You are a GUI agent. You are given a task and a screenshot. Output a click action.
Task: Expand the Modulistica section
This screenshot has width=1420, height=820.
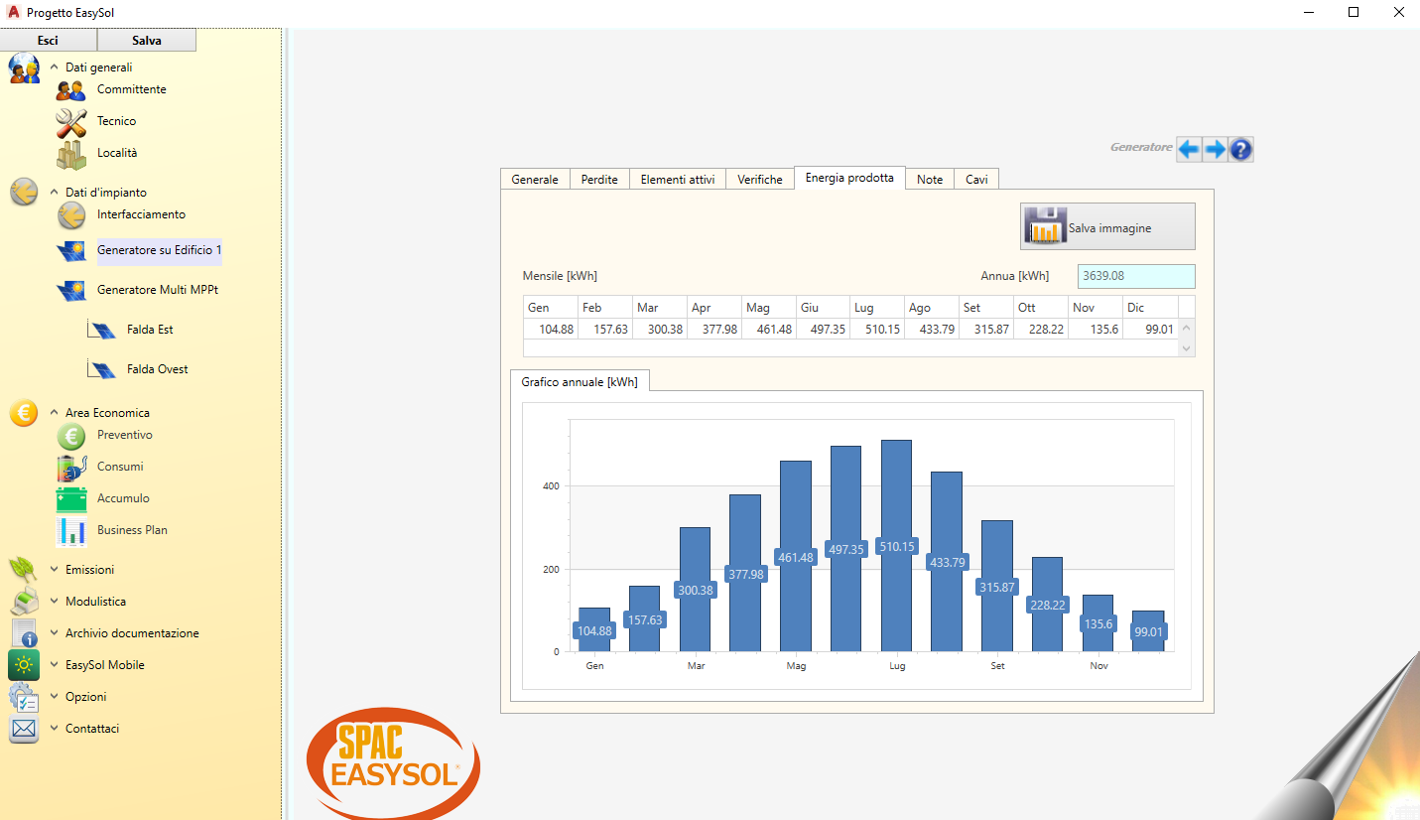pos(54,602)
